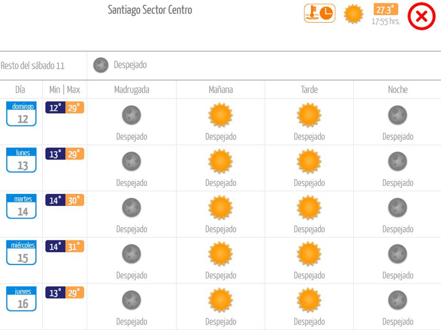The height and width of the screenshot is (330, 441).
Task: Click the 17:55 hrs. timestamp
Action: (x=386, y=21)
